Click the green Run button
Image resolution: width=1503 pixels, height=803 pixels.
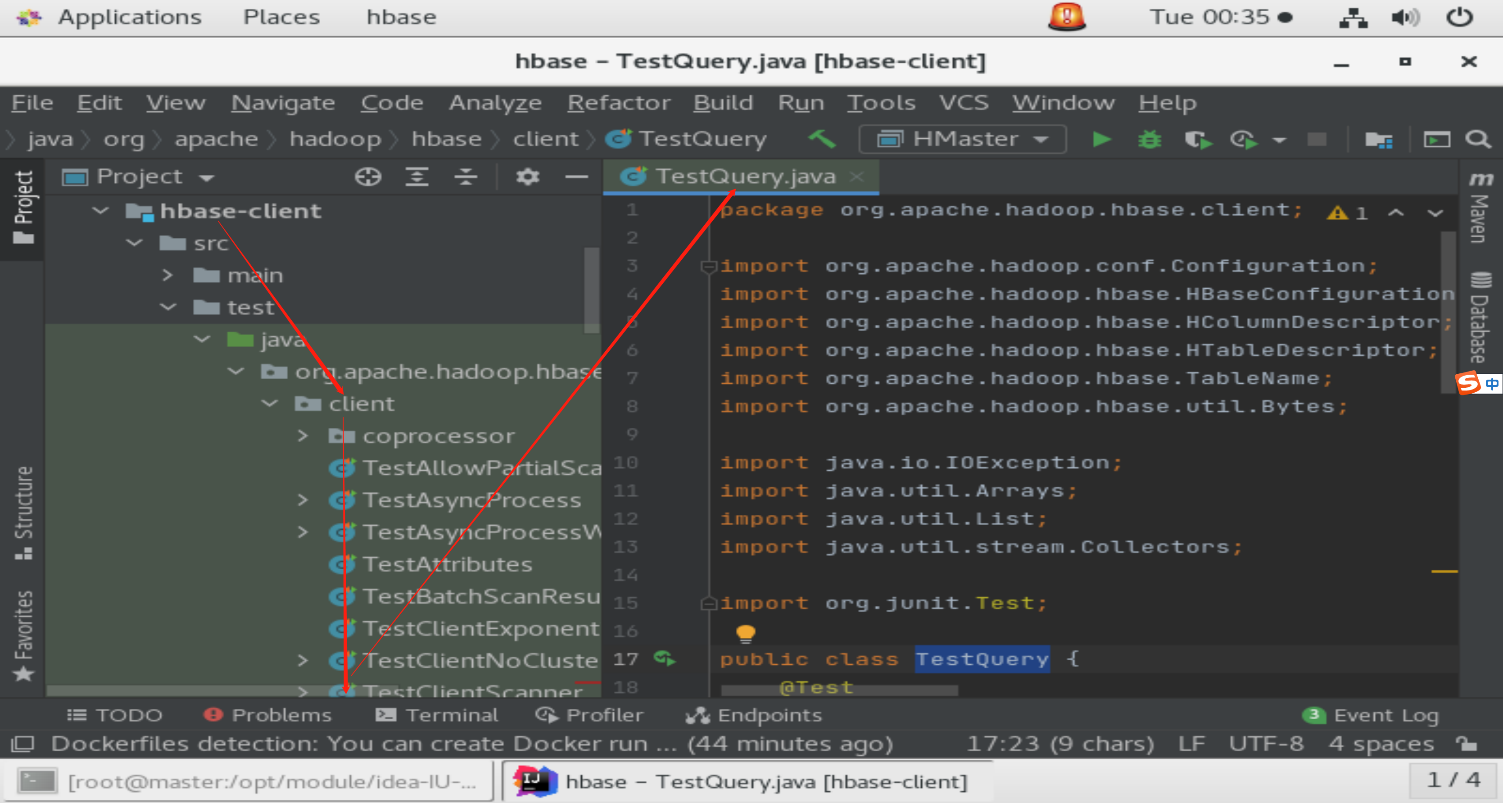1101,140
